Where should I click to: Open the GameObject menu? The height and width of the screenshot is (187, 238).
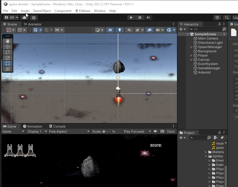click(42, 11)
